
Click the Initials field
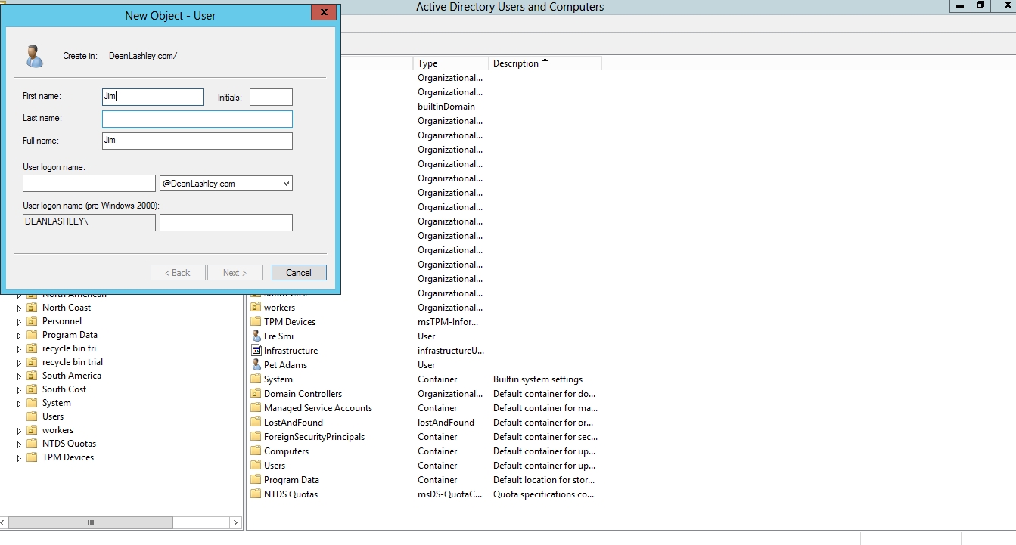pos(271,97)
